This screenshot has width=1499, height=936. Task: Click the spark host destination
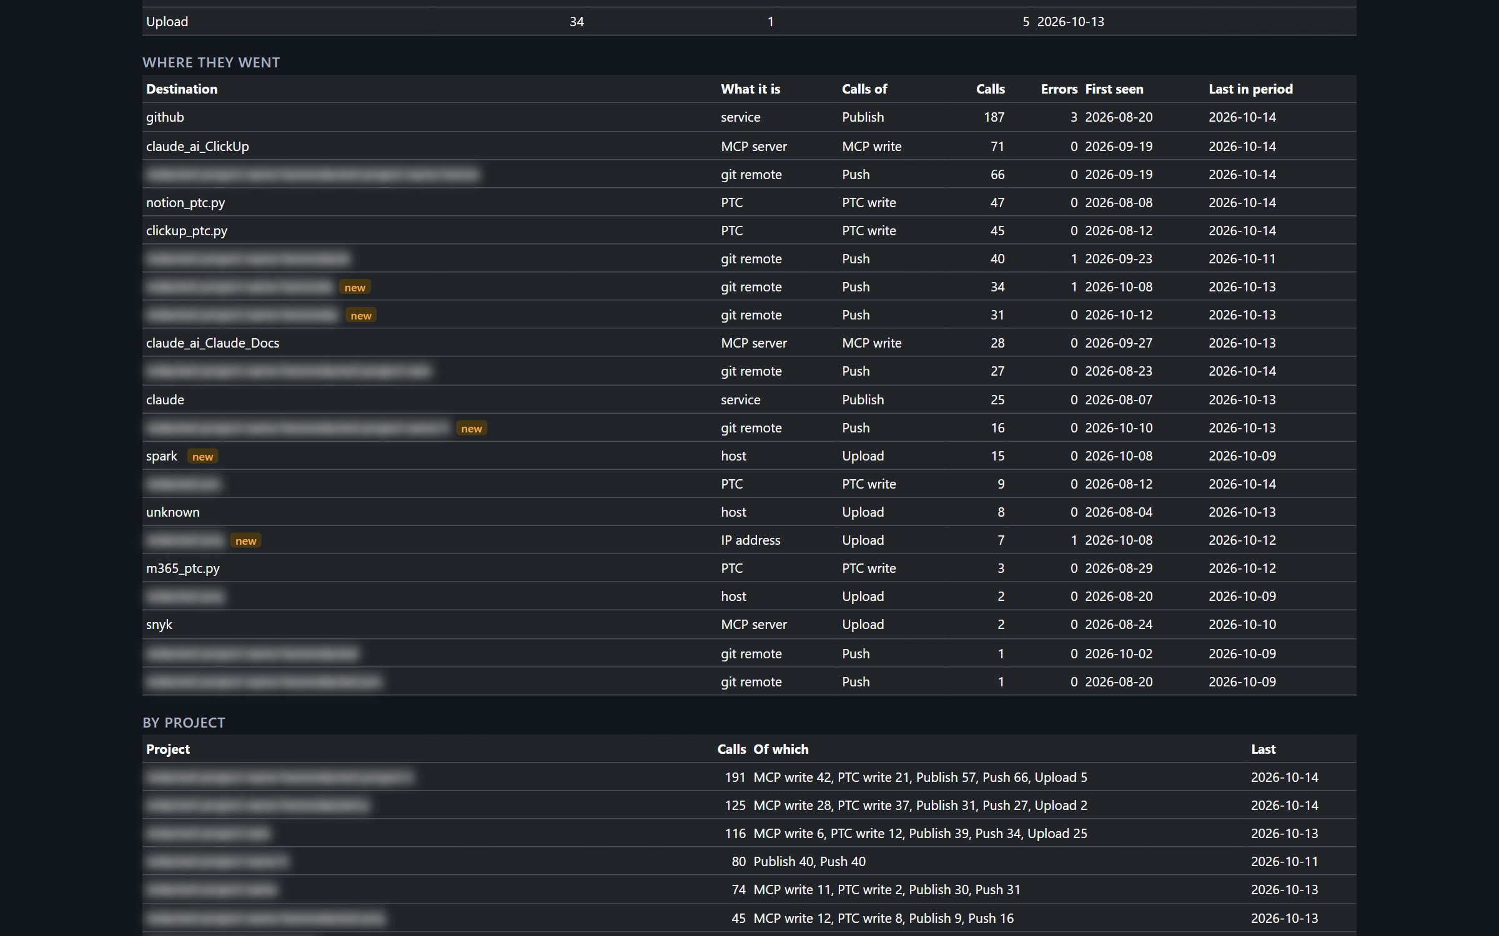coord(162,456)
